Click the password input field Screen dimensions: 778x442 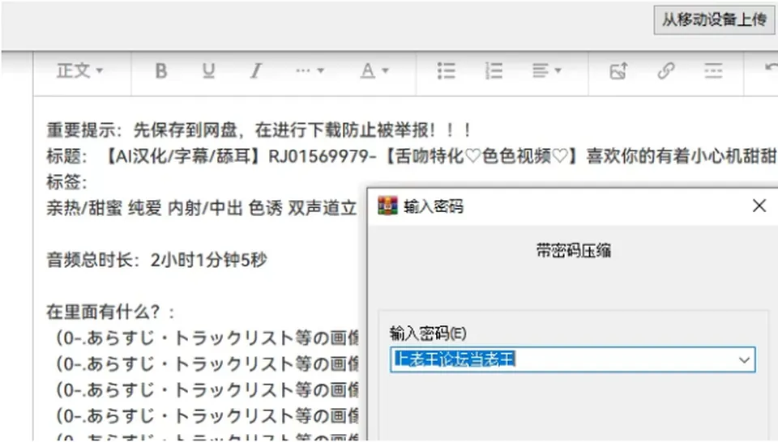coord(573,359)
